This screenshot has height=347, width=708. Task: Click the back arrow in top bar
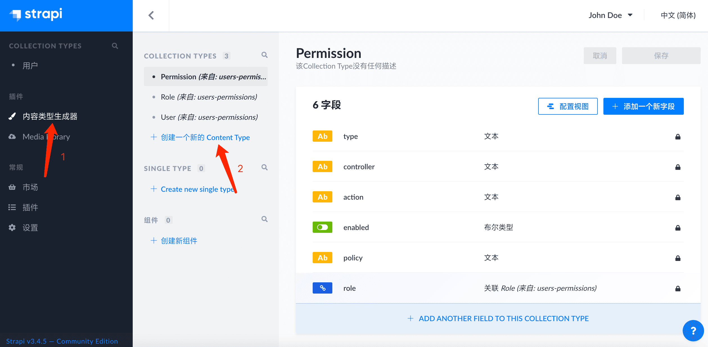pyautogui.click(x=151, y=15)
